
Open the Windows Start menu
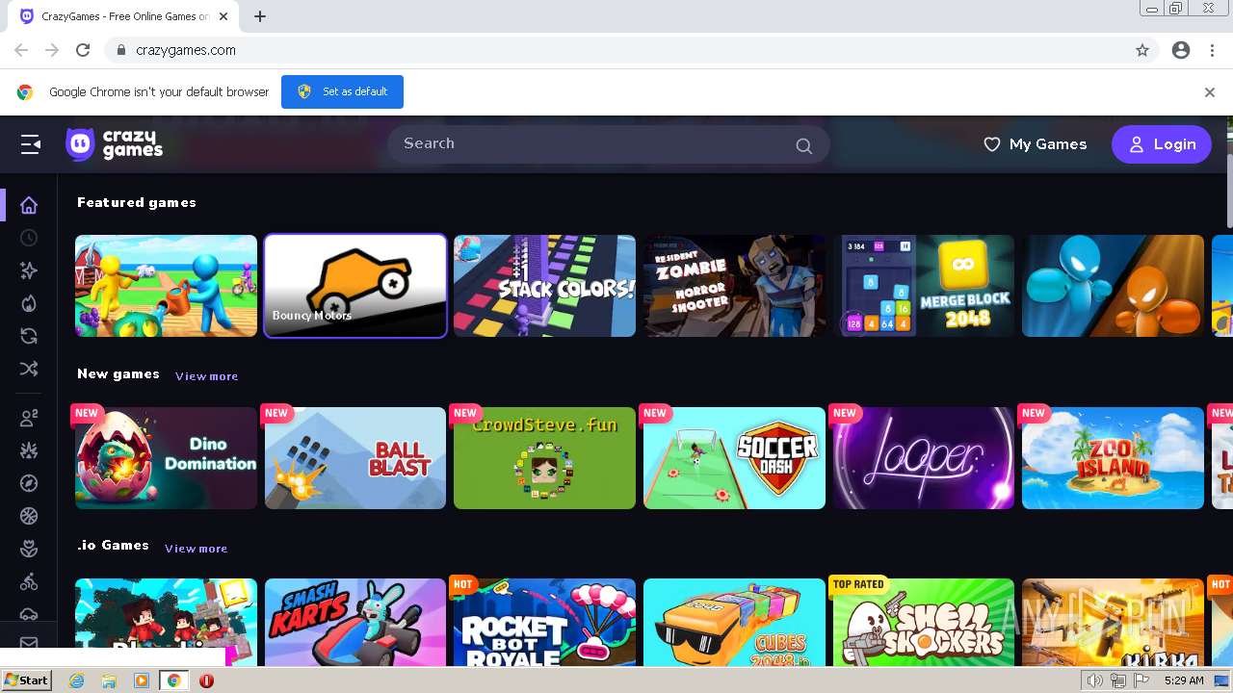click(26, 680)
